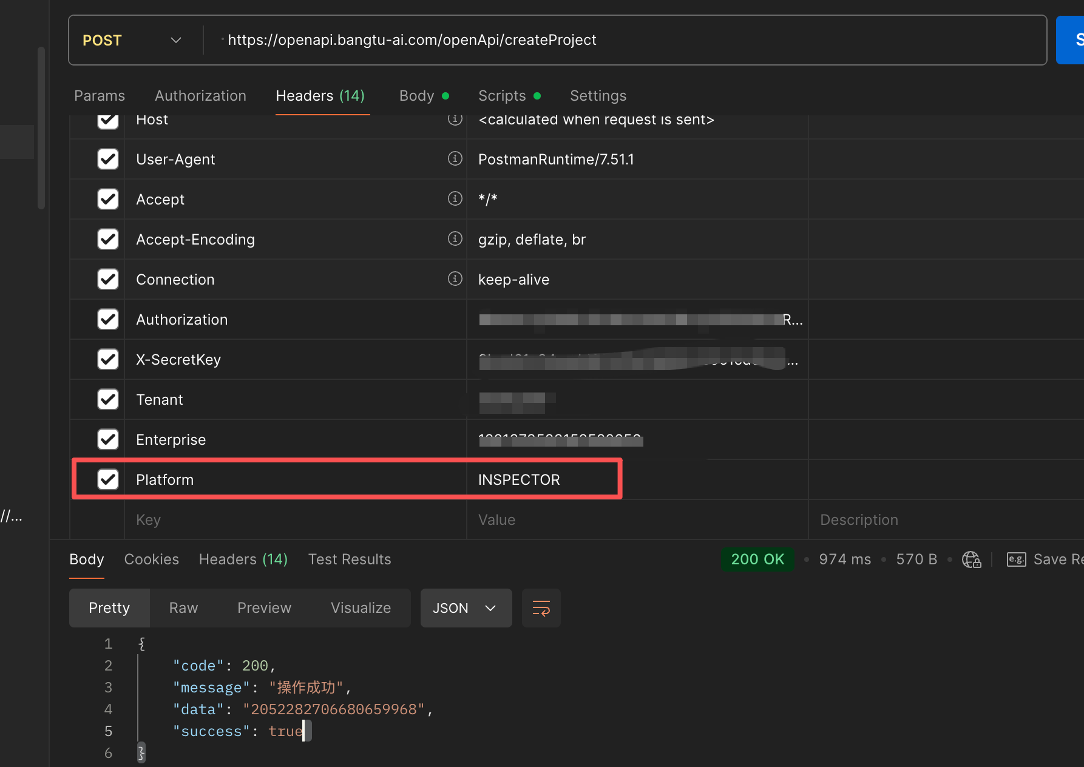
Task: Open the response Cookies tab
Action: 152,559
